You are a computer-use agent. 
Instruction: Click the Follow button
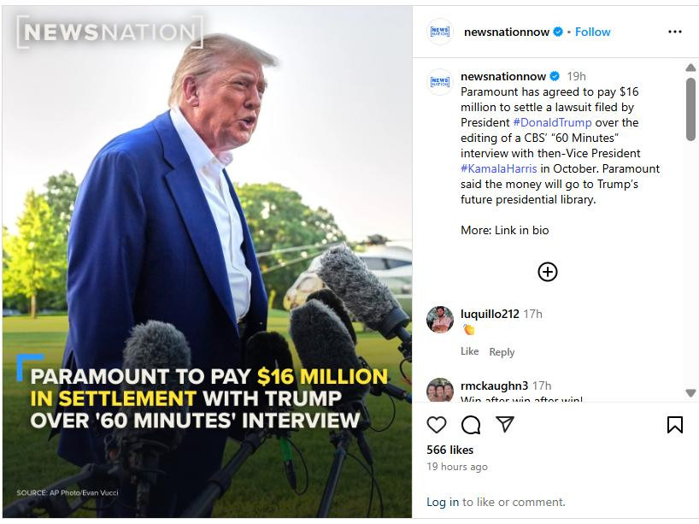(592, 32)
